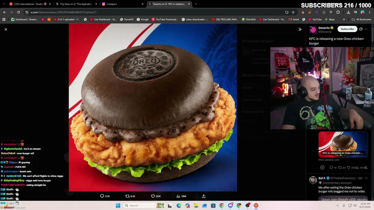Screen dimensions: 374x210
Task: Open more options for Dexerto's post
Action: pyautogui.click(x=366, y=29)
